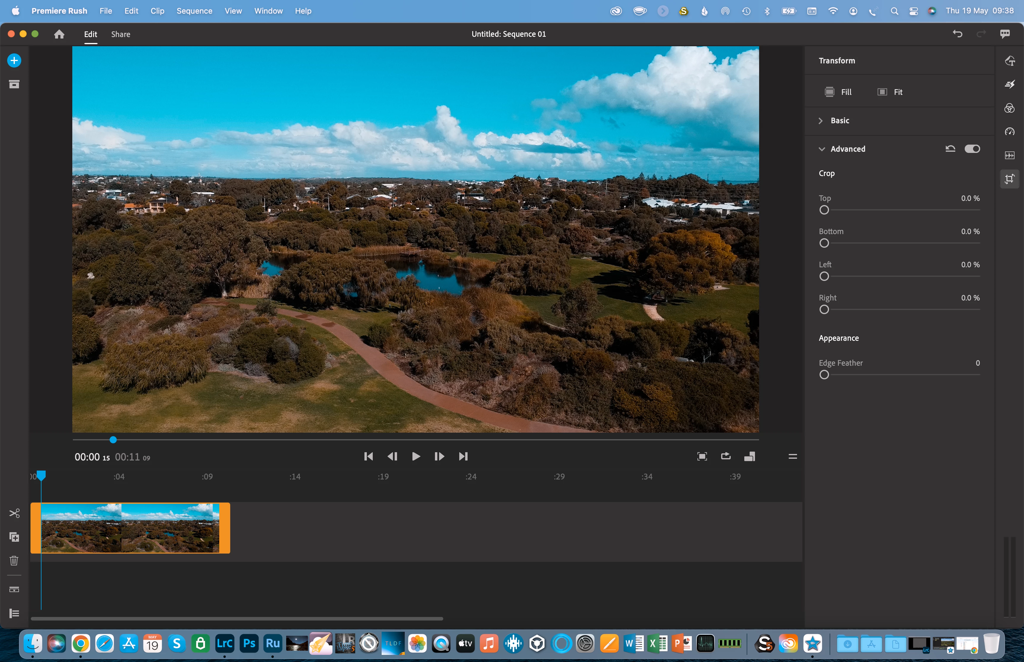Click the Top crop slider handle
This screenshot has width=1024, height=662.
(x=824, y=210)
